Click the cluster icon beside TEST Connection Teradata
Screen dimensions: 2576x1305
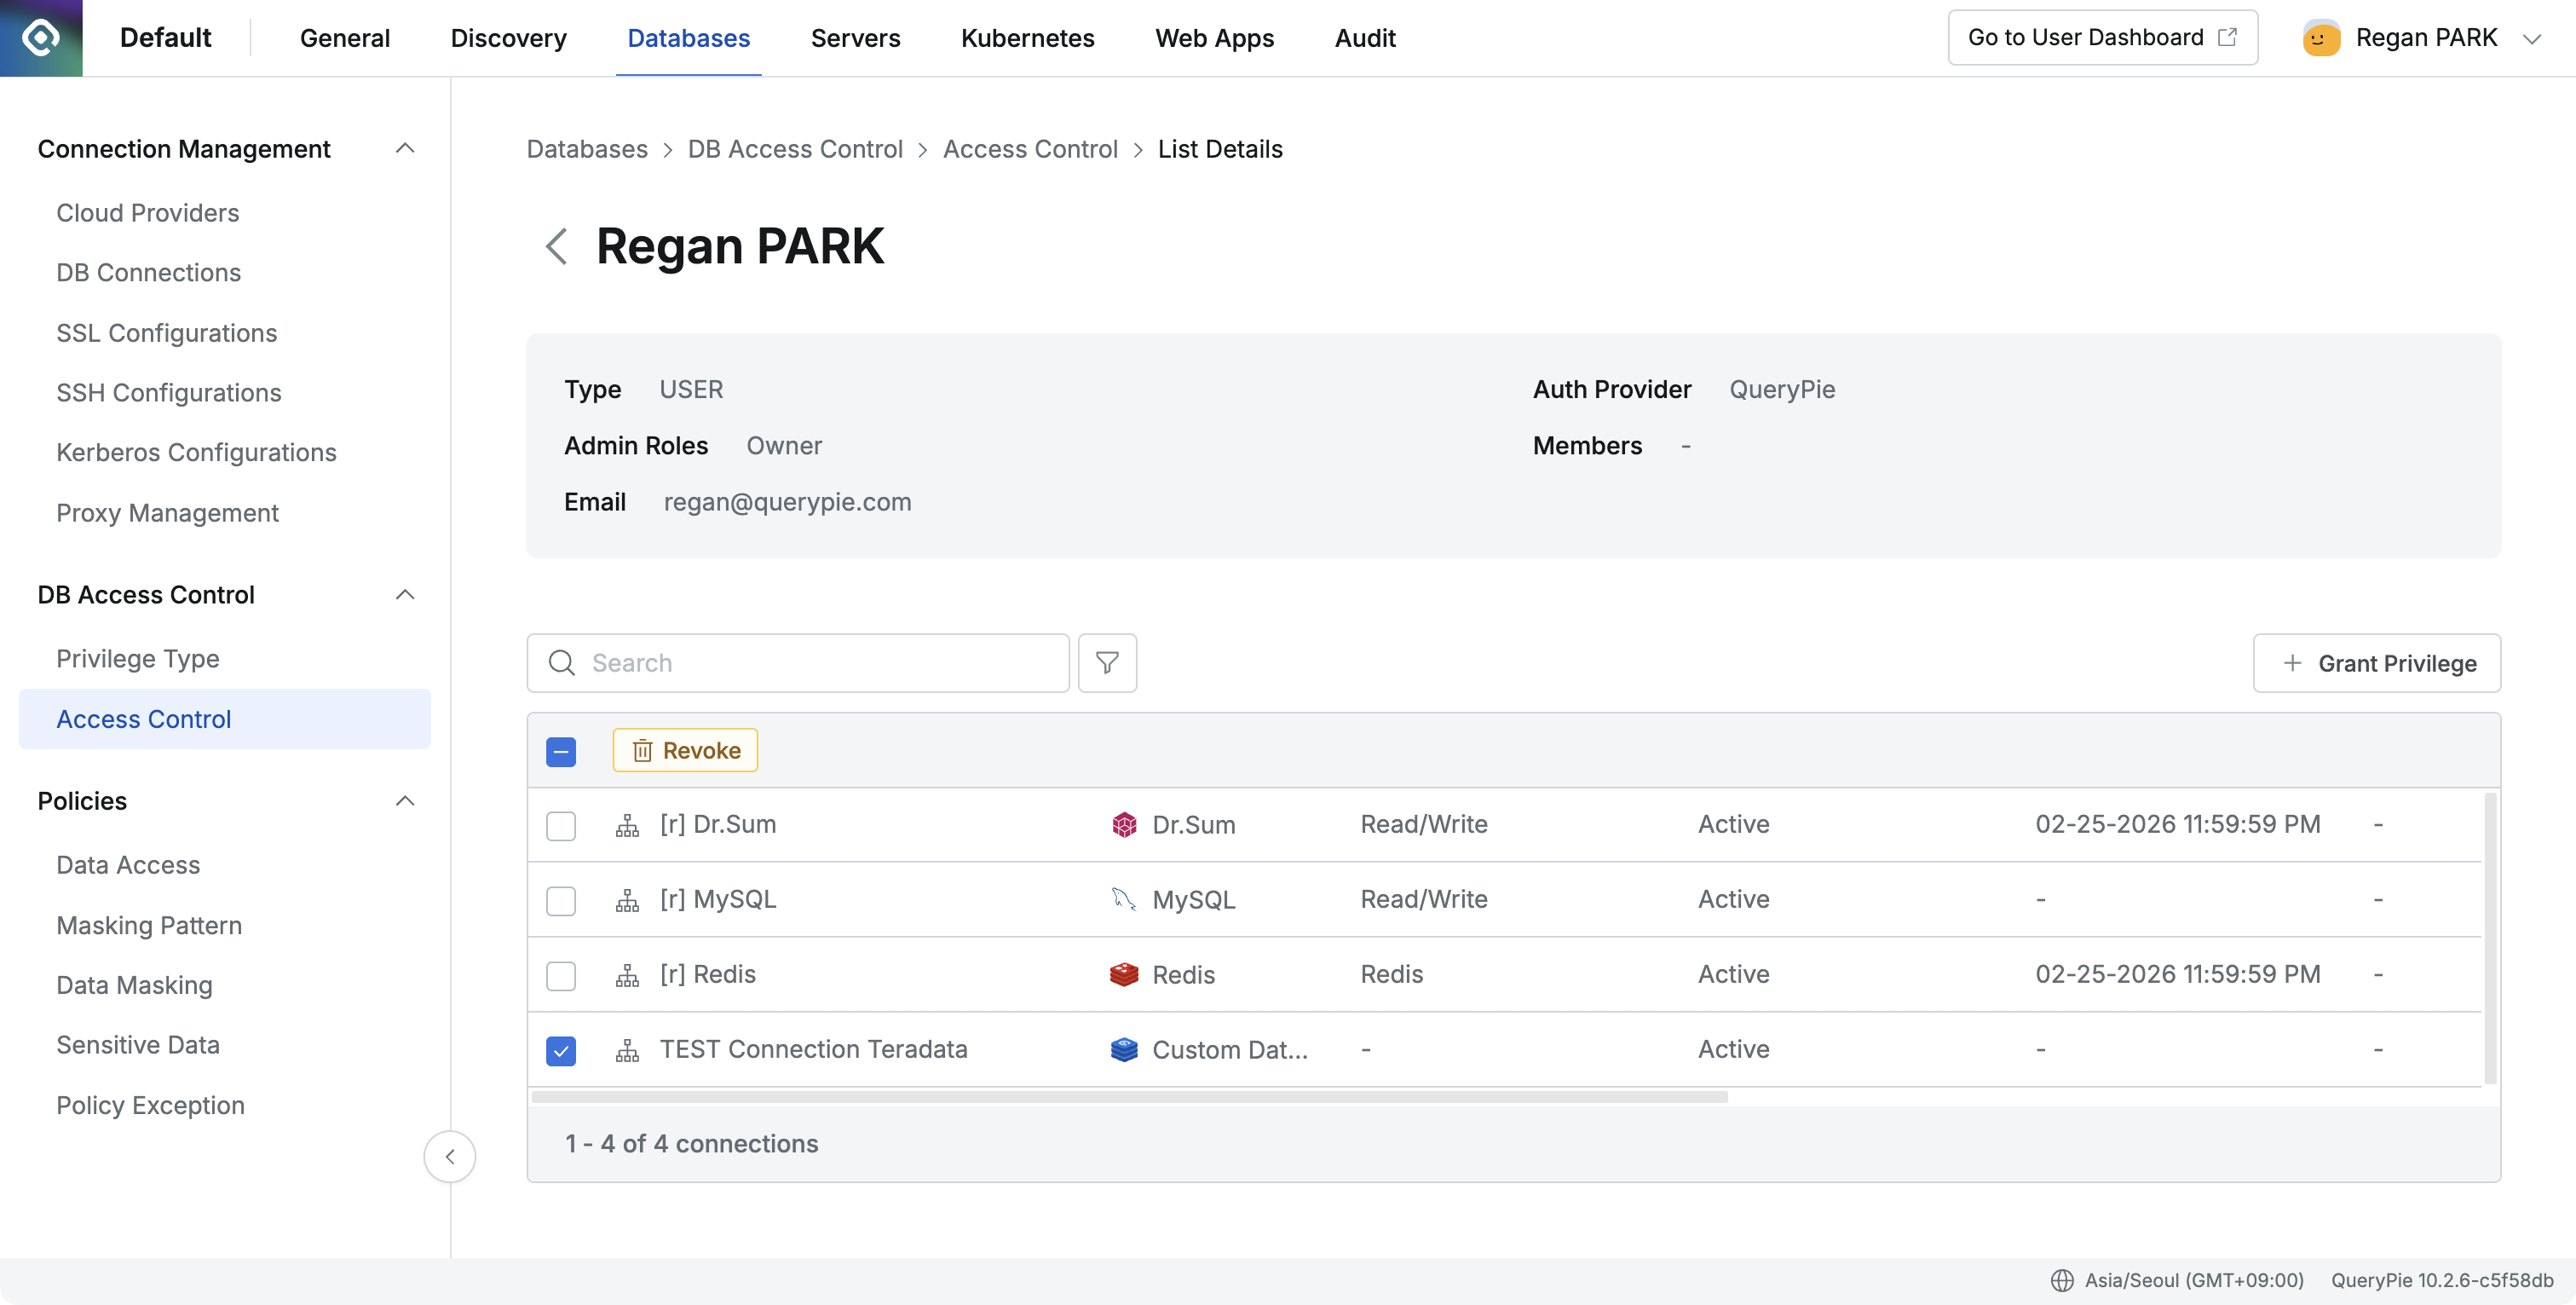coord(627,1050)
